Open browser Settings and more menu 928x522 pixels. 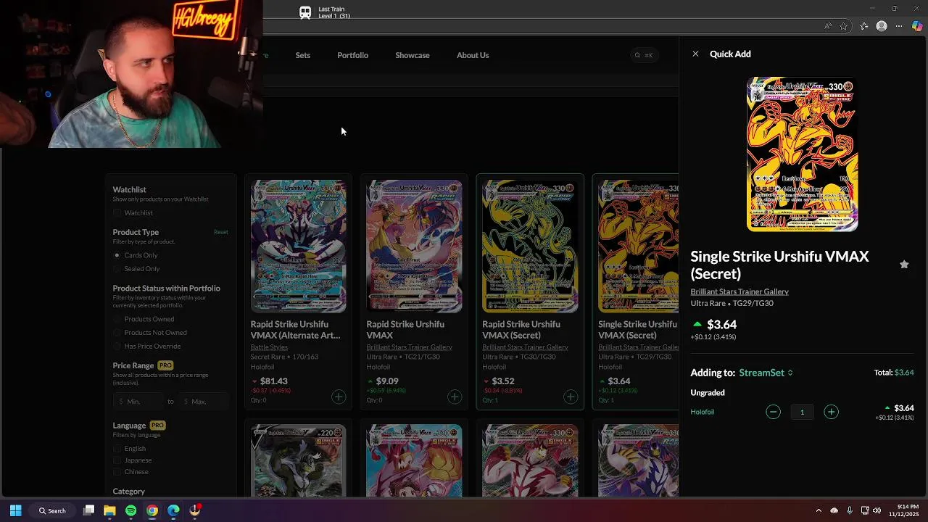click(899, 26)
